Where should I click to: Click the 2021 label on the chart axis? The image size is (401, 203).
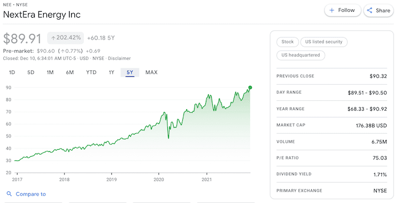[x=206, y=180]
